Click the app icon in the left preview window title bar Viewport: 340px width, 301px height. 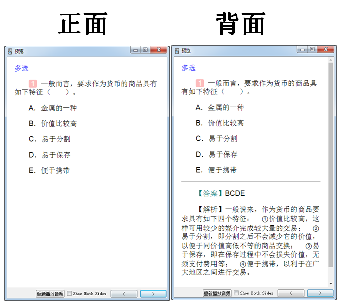10,52
